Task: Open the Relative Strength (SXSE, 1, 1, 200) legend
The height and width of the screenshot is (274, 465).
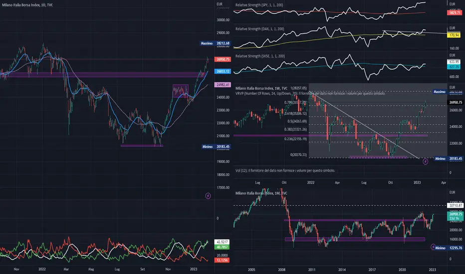Action: (260, 56)
